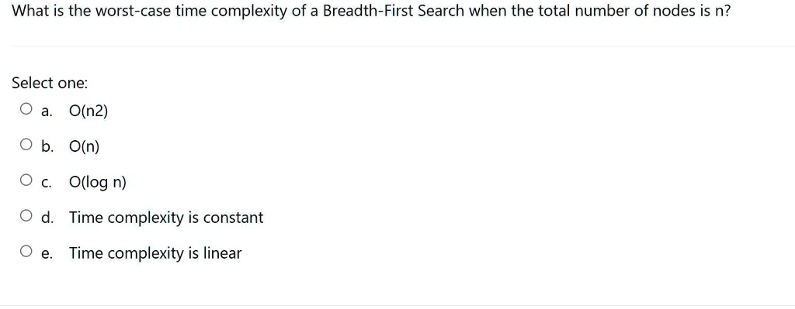Click 'Breadth-First Search' in the question

point(394,11)
